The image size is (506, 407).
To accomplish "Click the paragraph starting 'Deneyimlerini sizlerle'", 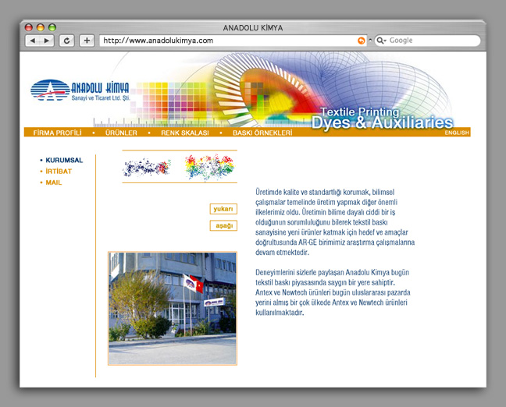I will pos(333,292).
